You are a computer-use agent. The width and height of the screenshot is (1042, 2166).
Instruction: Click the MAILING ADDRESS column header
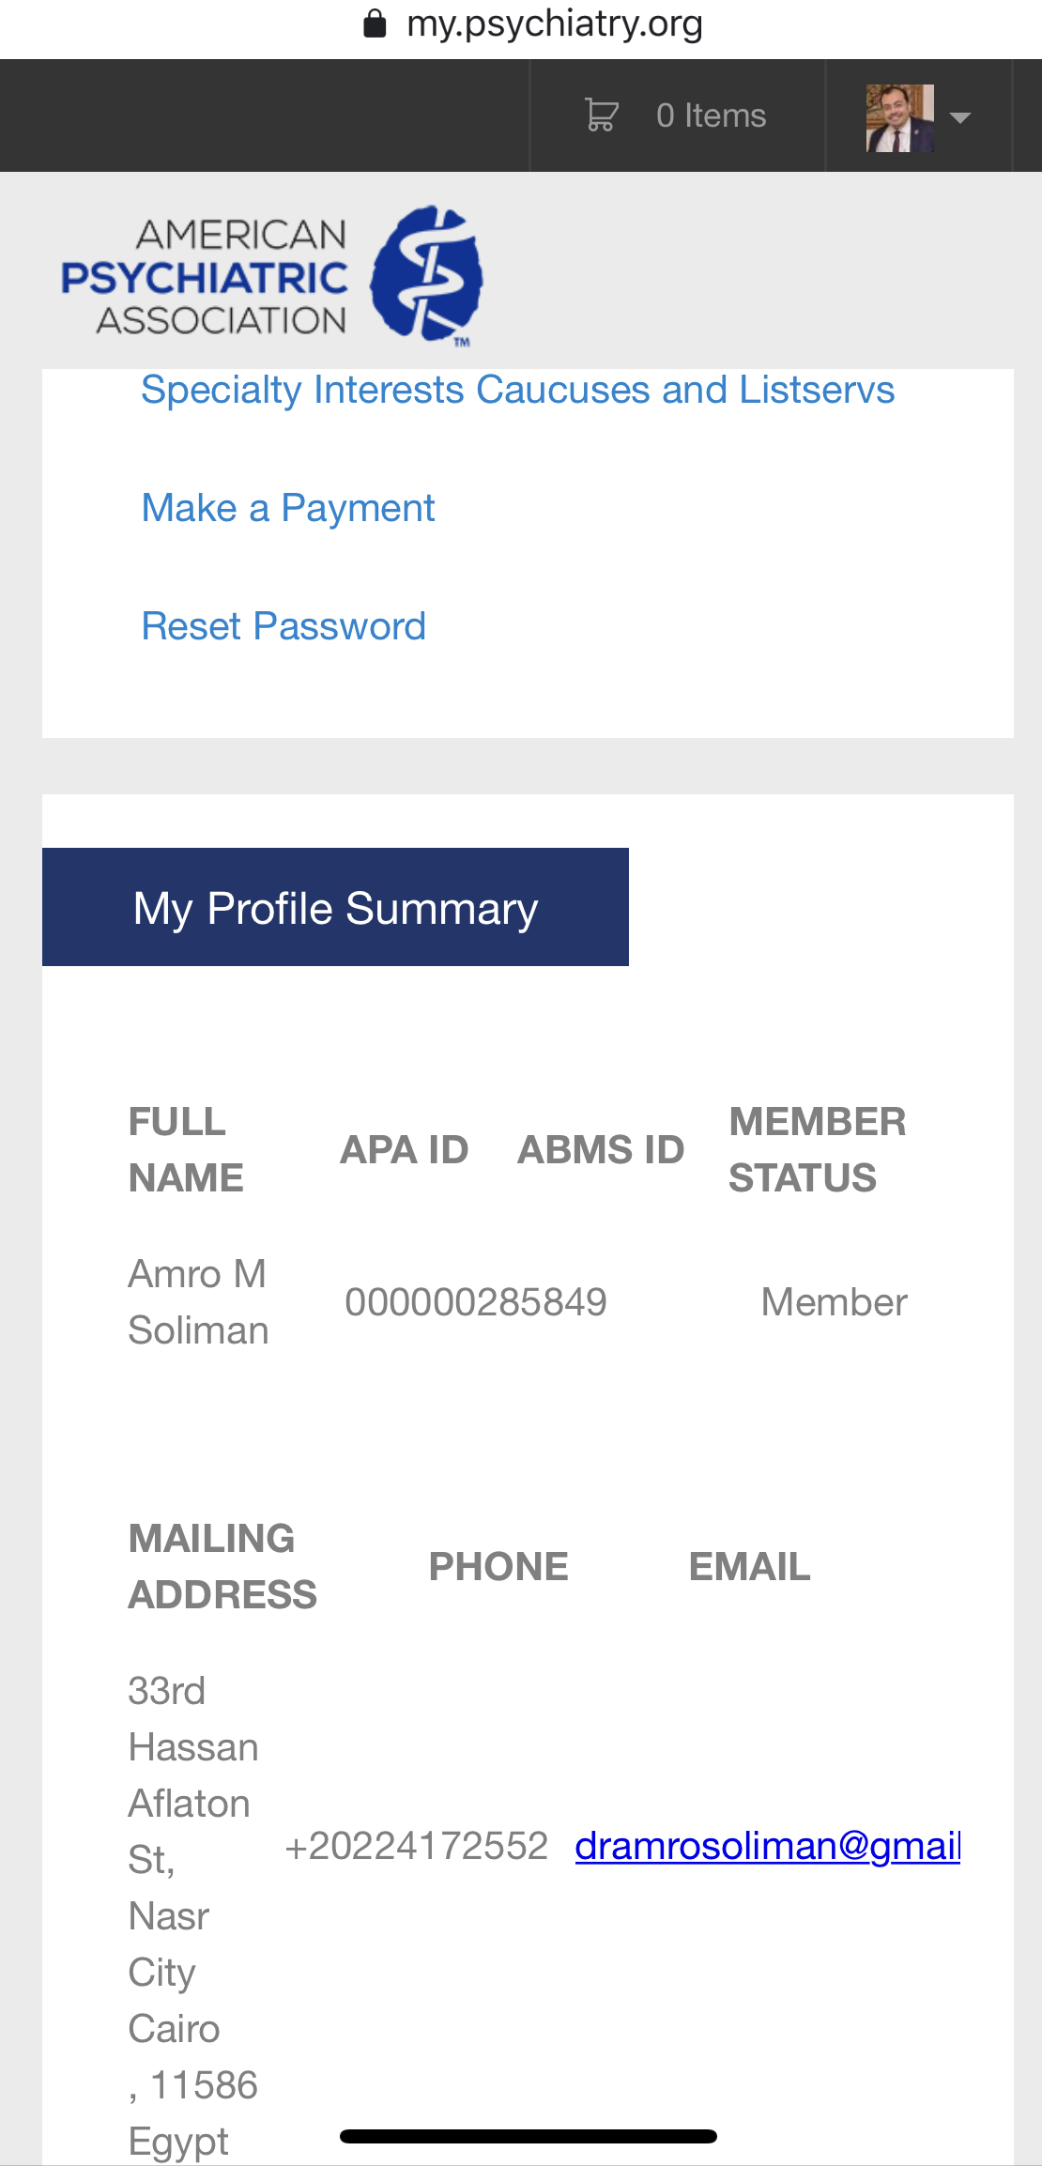pyautogui.click(x=222, y=1566)
